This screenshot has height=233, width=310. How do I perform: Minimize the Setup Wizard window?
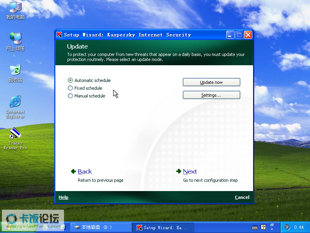click(230, 35)
